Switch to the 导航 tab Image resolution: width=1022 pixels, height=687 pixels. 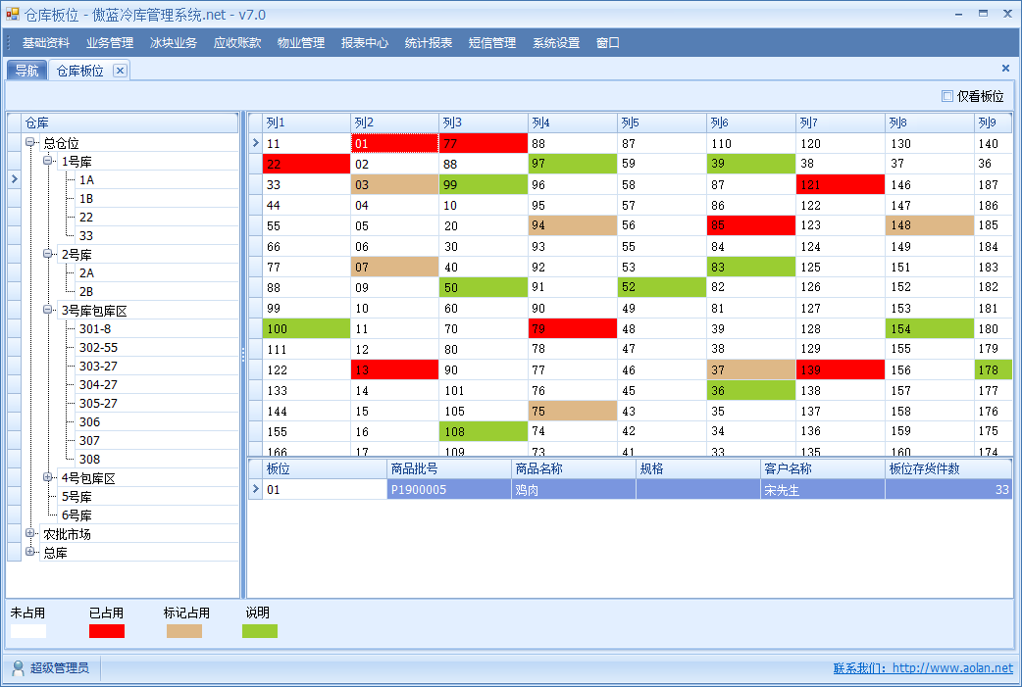tap(27, 71)
